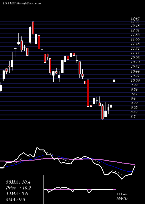Click the 8.87 price axis label
Image resolution: width=145 pixels, height=204 pixels.
click(134, 112)
